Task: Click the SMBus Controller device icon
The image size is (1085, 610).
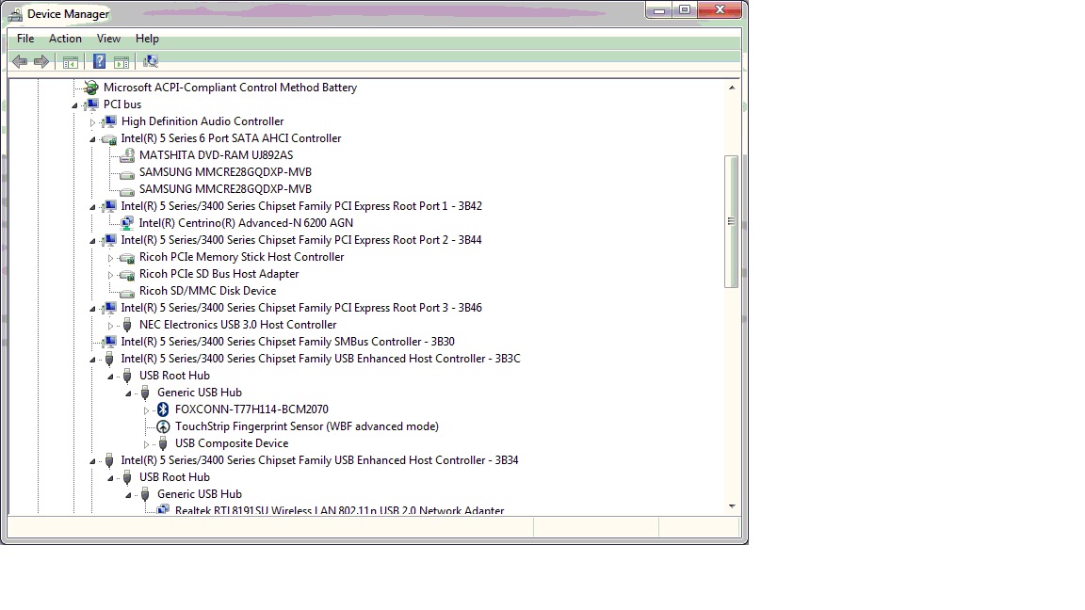Action: 108,342
